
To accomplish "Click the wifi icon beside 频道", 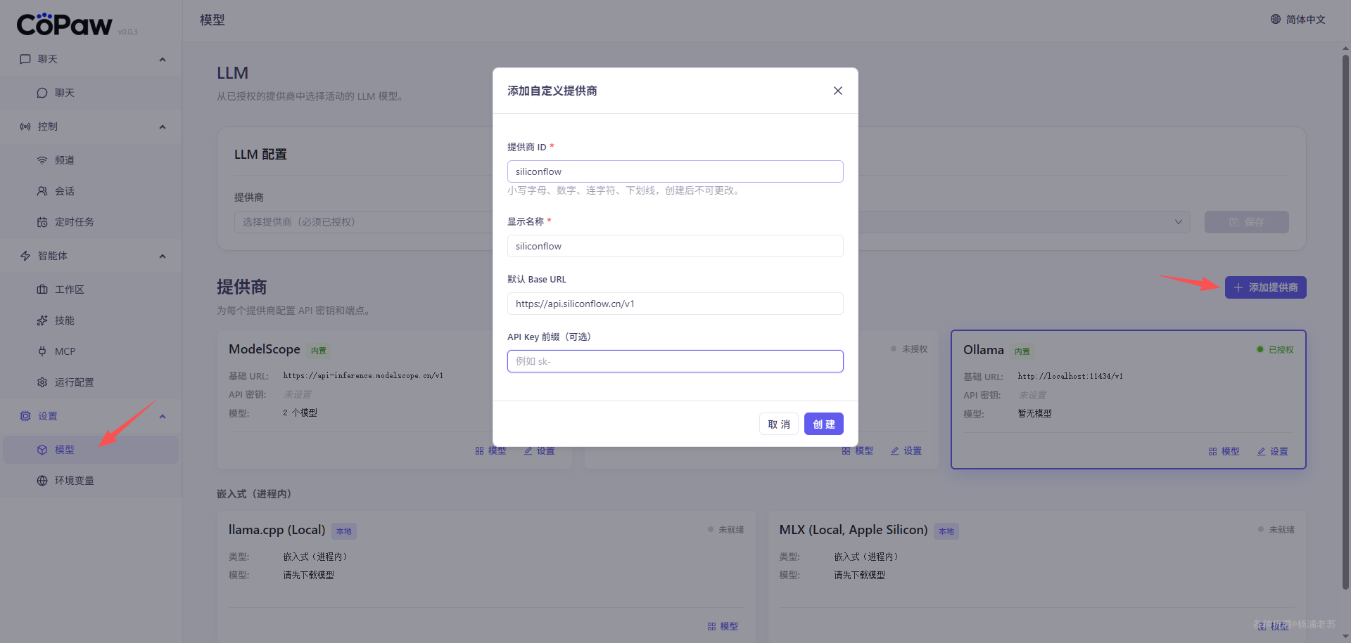I will coord(42,160).
